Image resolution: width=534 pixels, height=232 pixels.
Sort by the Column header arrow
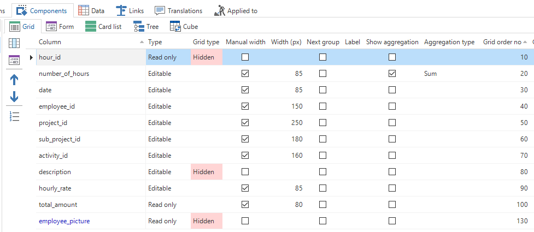[143, 42]
